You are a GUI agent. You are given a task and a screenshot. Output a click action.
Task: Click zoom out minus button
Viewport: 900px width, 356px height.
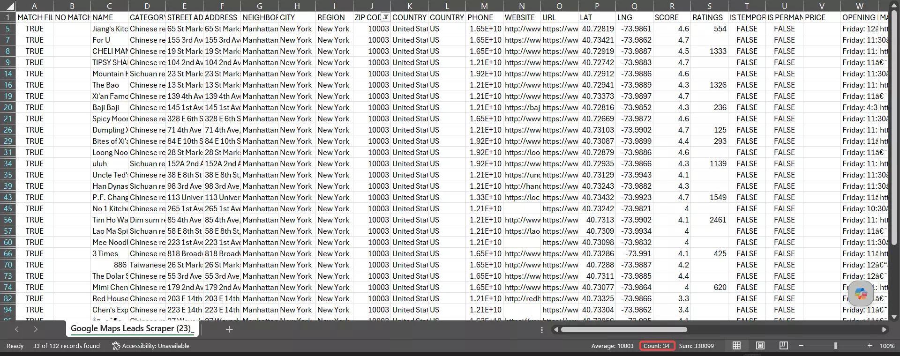(x=801, y=346)
